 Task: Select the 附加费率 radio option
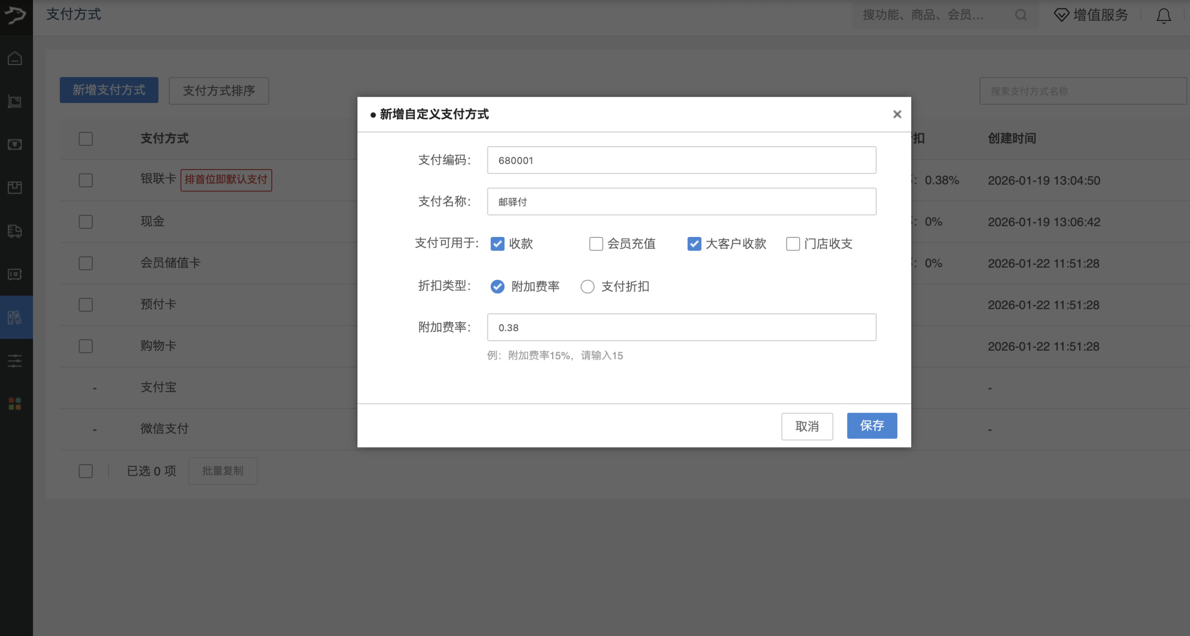click(x=497, y=287)
